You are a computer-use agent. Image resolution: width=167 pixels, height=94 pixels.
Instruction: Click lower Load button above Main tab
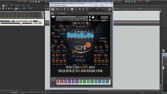click(x=83, y=62)
